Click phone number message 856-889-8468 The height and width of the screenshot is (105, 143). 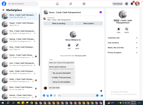(x=54, y=88)
